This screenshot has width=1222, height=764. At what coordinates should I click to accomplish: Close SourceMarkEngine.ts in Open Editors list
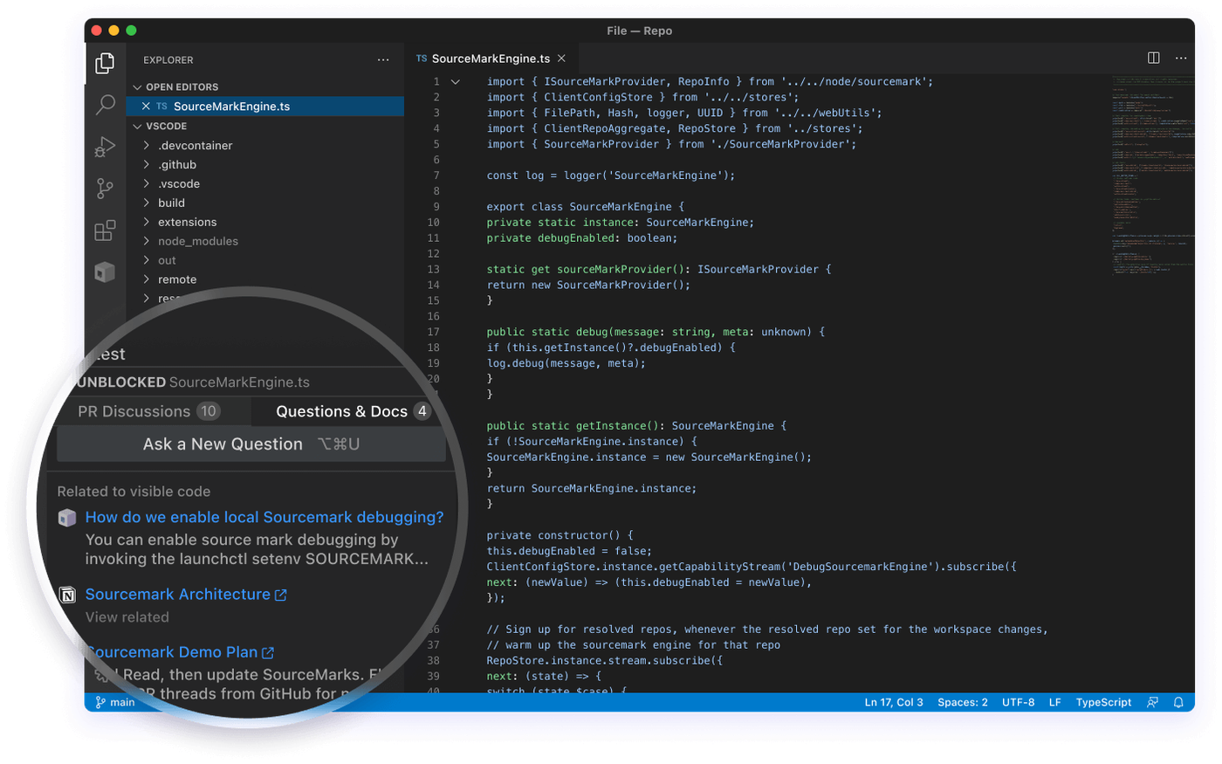[x=146, y=107]
